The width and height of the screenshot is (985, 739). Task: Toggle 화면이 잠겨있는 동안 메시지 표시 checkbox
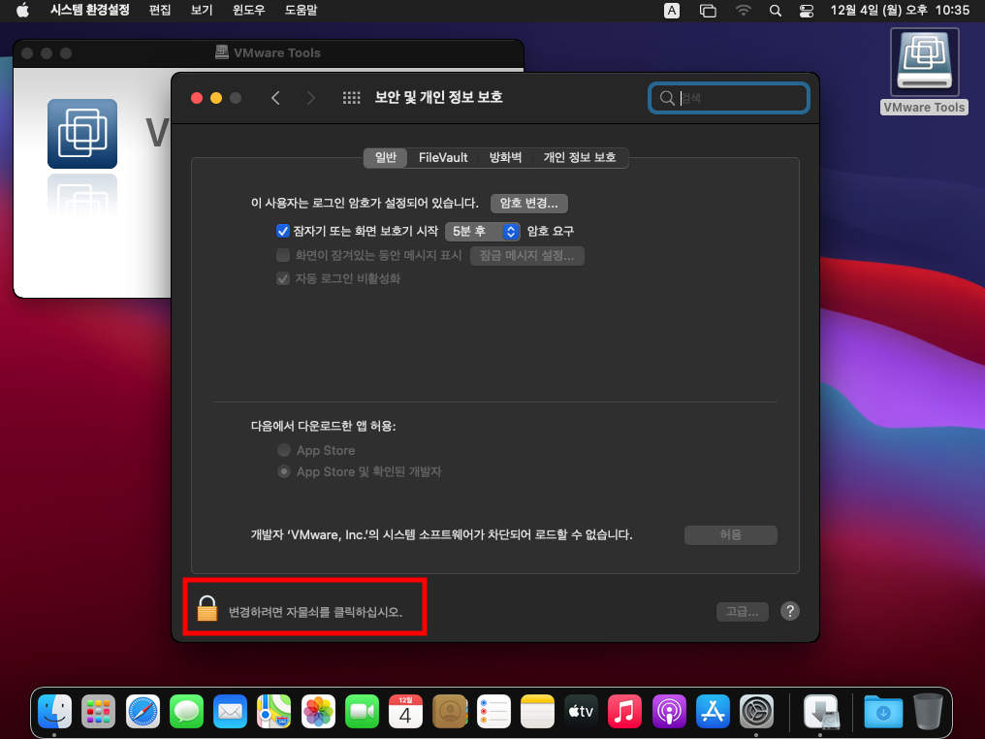point(283,255)
